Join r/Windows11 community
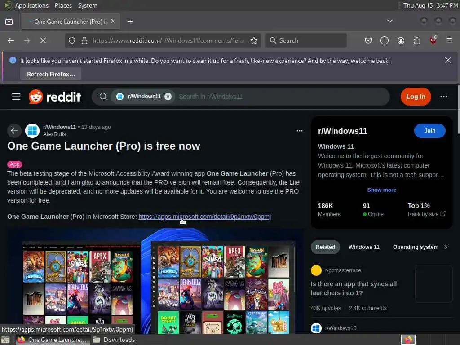 [429, 131]
